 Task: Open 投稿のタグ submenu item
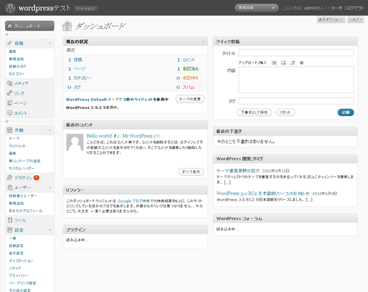pyautogui.click(x=17, y=66)
